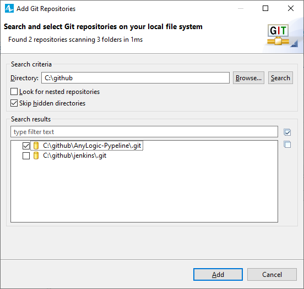Viewport: 304px width, 289px height.
Task: Click the AnyLogic-Pypeline repository cylinder icon
Action: 36,146
